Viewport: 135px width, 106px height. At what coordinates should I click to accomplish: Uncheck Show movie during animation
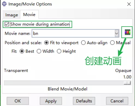point(7,24)
